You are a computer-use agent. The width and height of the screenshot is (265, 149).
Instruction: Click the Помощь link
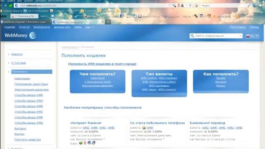point(254,27)
